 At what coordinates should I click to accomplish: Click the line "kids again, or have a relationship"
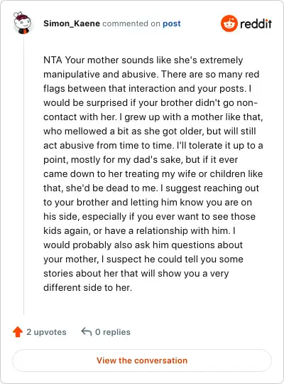(139, 230)
